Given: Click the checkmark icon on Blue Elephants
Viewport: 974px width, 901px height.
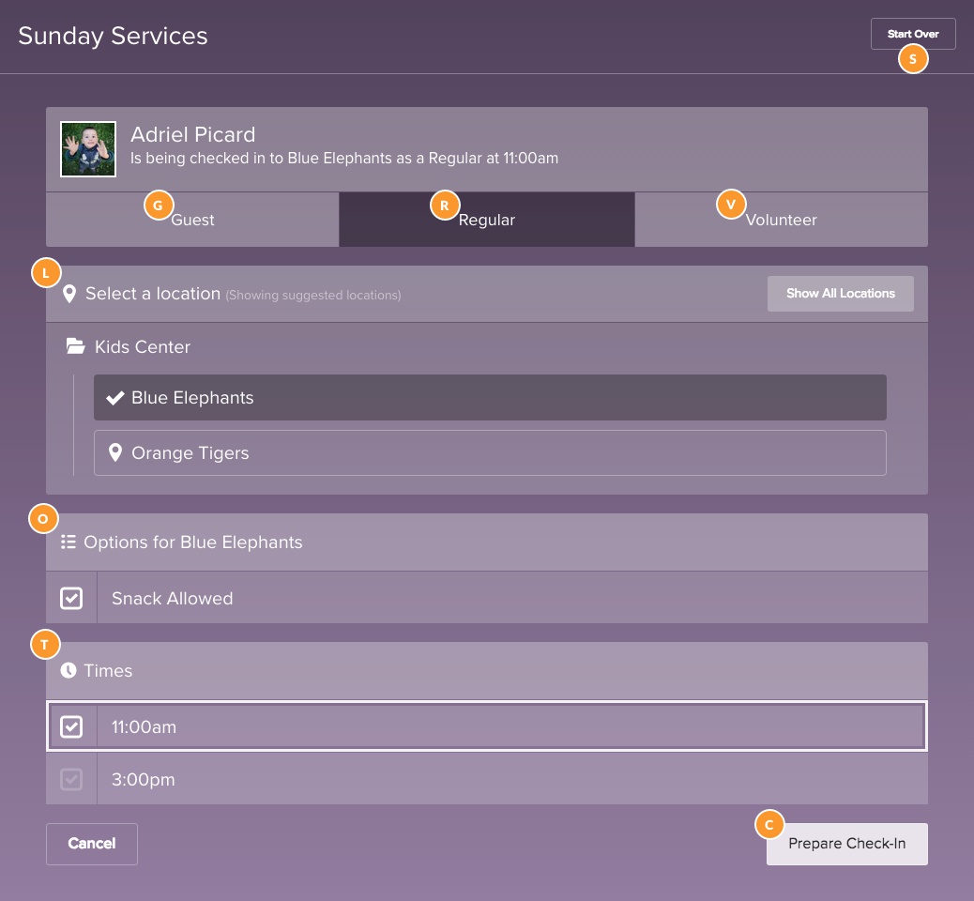Looking at the screenshot, I should 114,396.
